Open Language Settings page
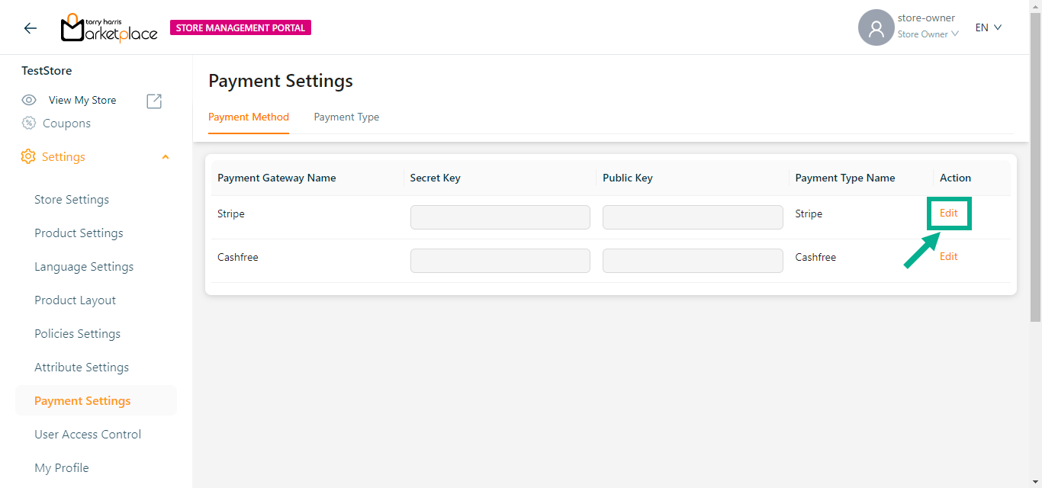The width and height of the screenshot is (1042, 488). (84, 267)
